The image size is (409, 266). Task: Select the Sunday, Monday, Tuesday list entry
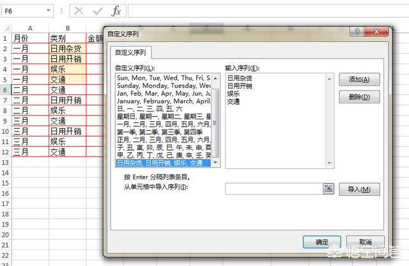(x=164, y=85)
